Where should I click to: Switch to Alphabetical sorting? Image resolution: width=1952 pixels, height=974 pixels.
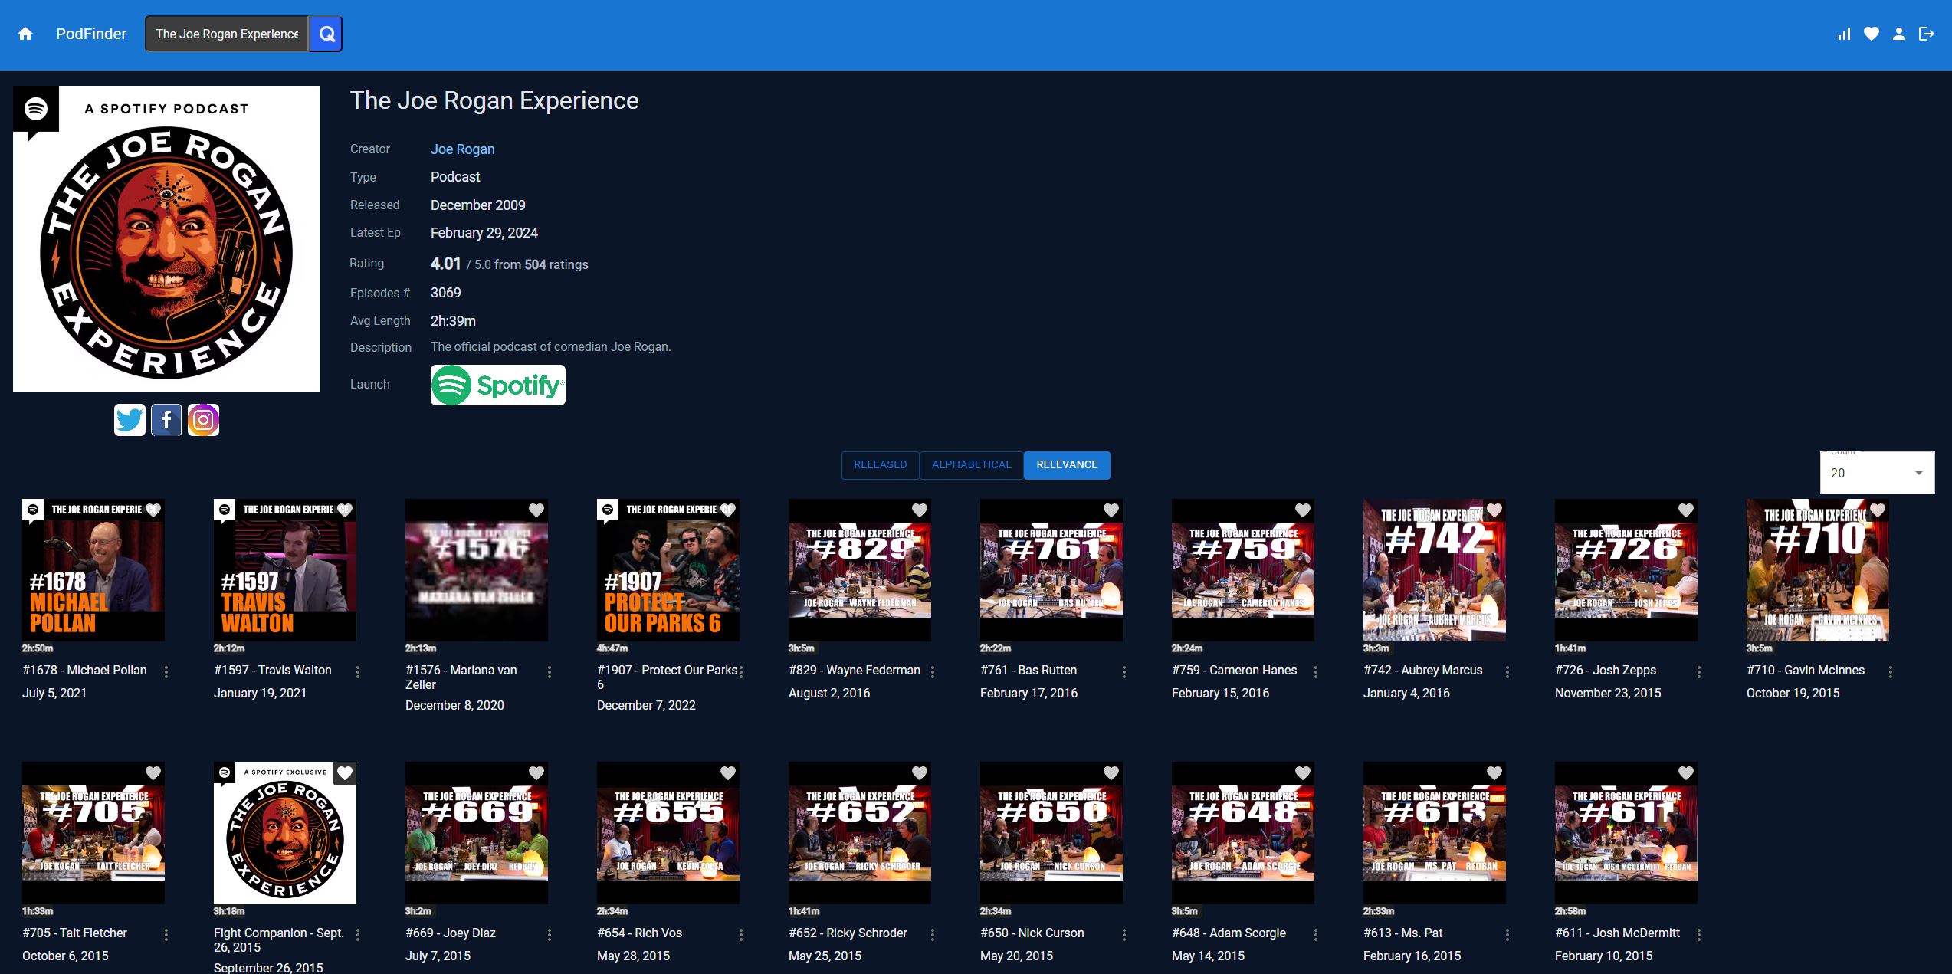coord(971,465)
